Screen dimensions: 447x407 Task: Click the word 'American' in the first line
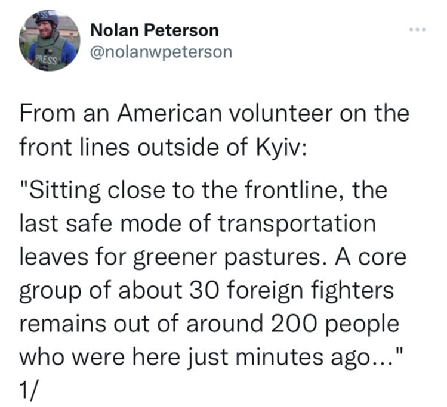[169, 114]
